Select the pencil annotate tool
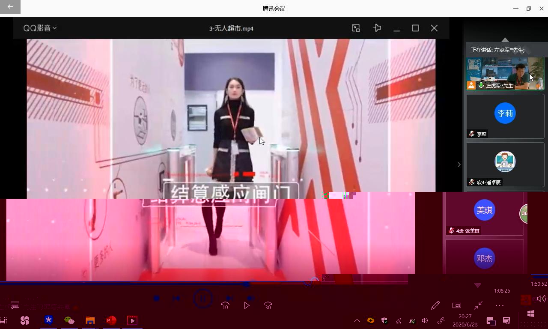 (435, 305)
